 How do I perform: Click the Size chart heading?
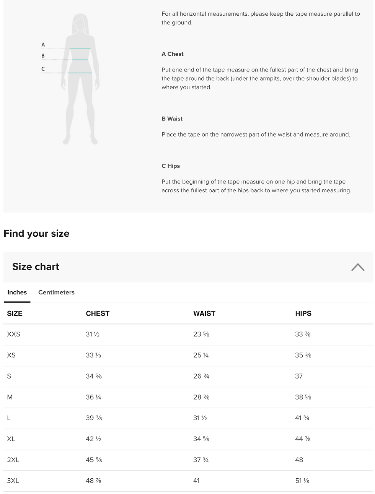[x=36, y=267]
